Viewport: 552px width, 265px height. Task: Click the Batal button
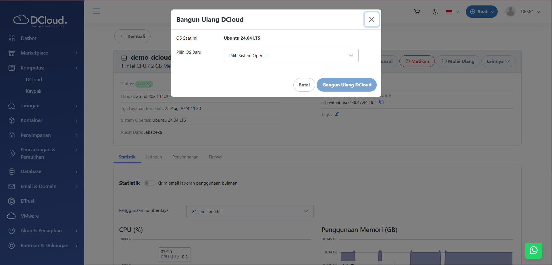pyautogui.click(x=304, y=85)
